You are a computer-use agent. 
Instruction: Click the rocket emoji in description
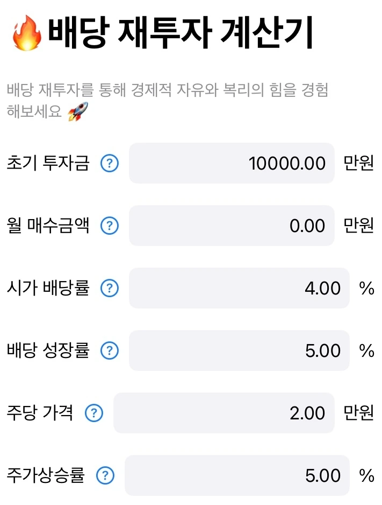point(78,111)
